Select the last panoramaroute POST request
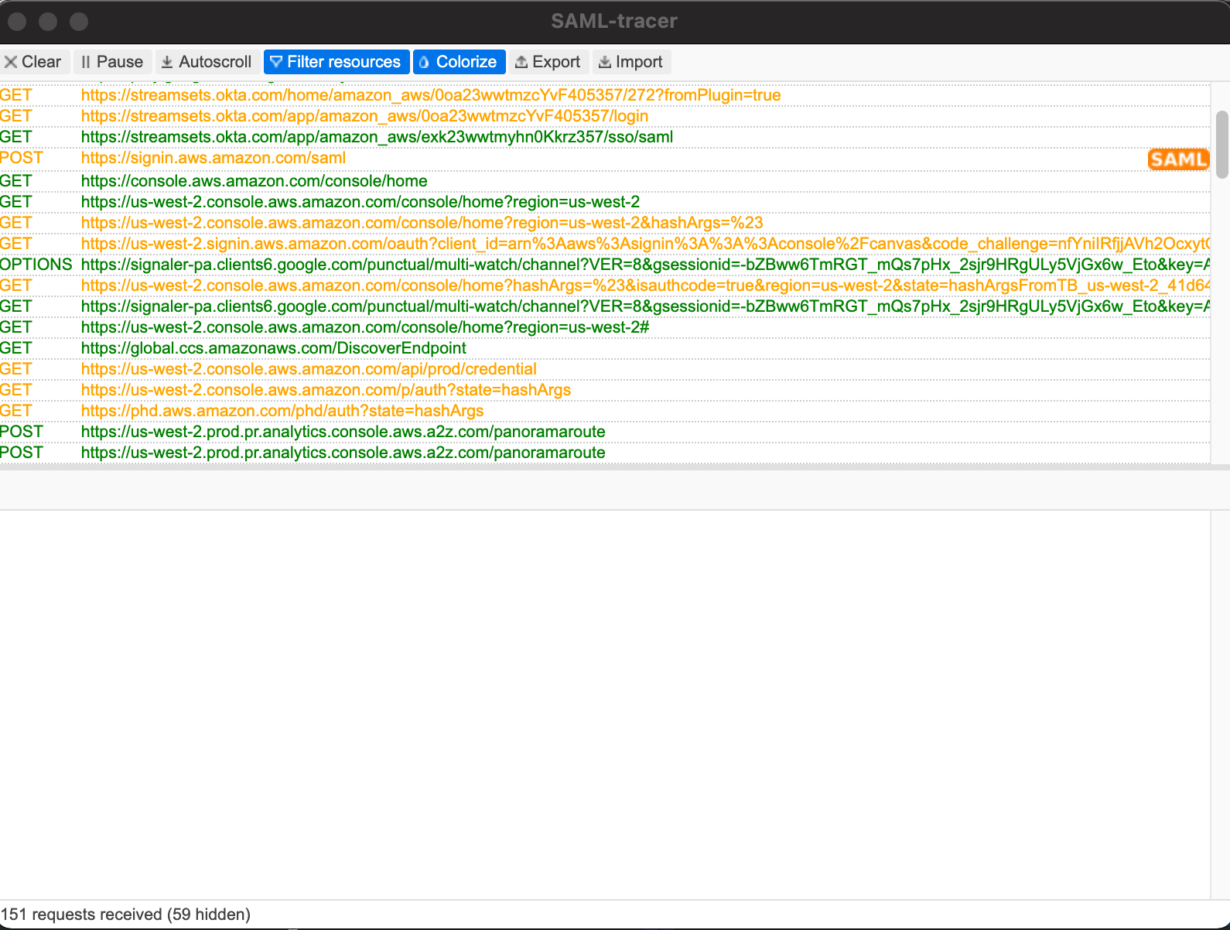Screen dimensions: 1230x930 point(605,453)
